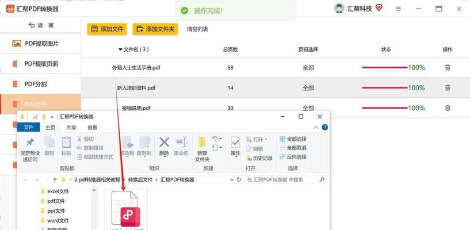Click the 添加文件 button

pyautogui.click(x=107, y=29)
